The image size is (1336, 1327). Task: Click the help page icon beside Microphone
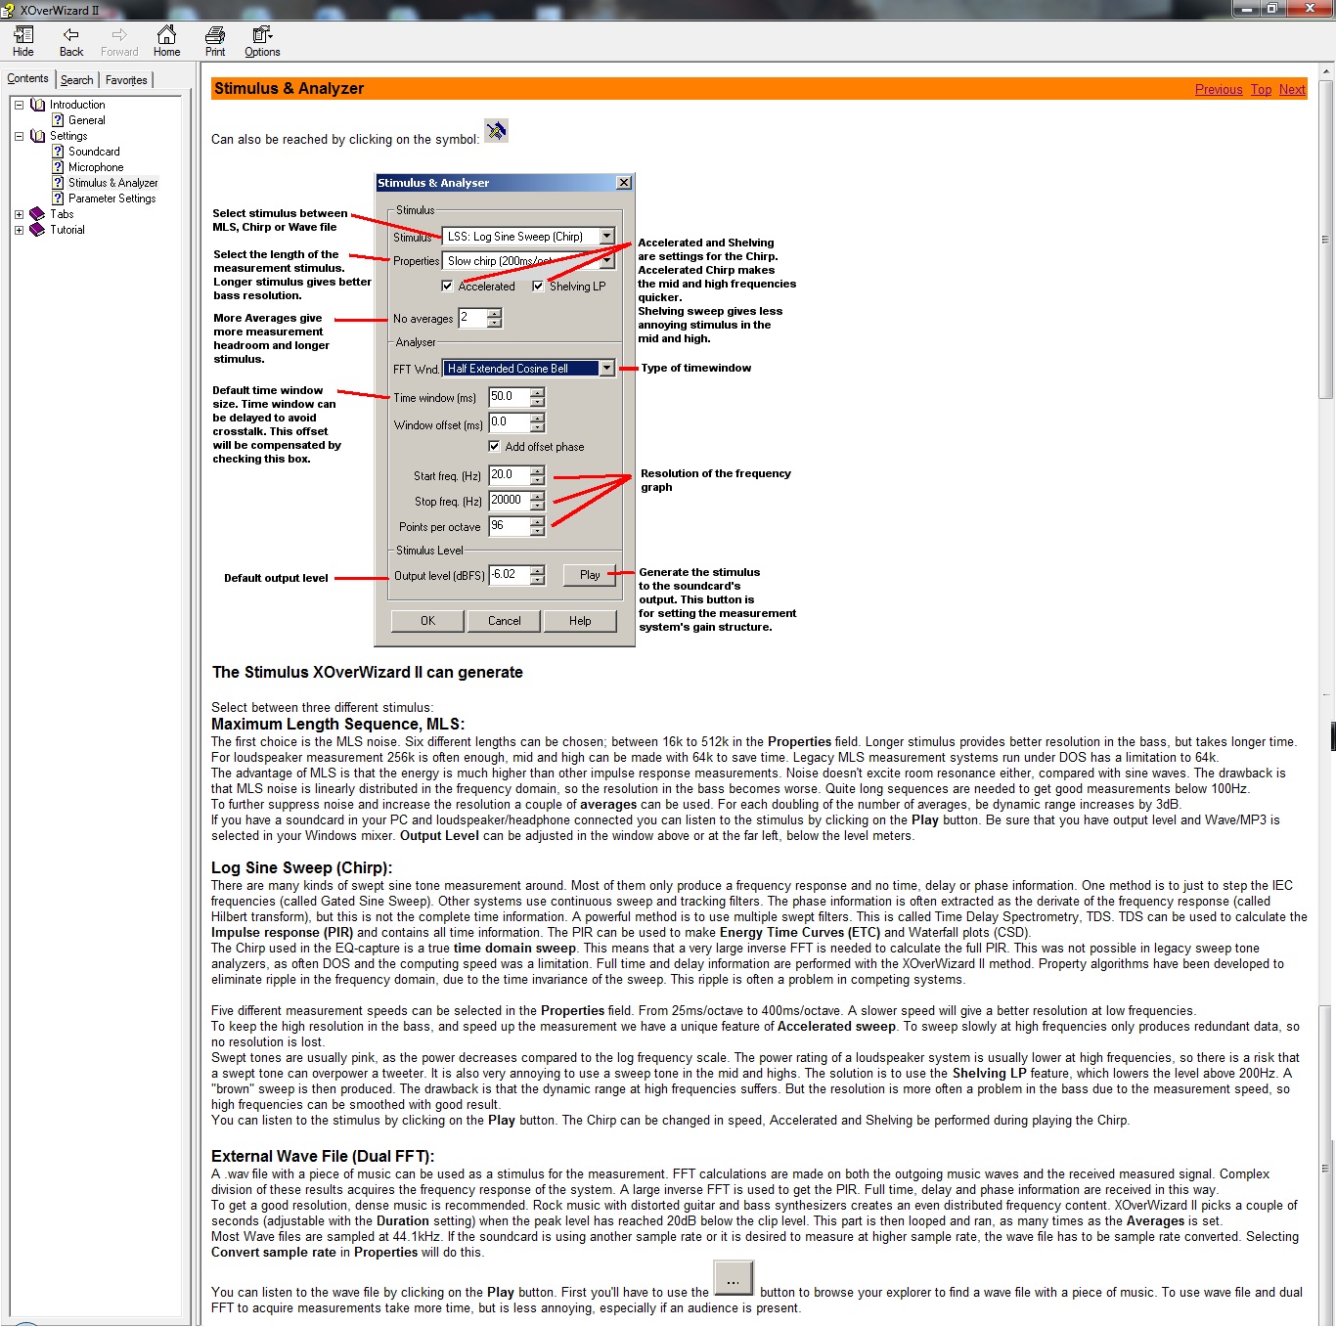(x=58, y=167)
